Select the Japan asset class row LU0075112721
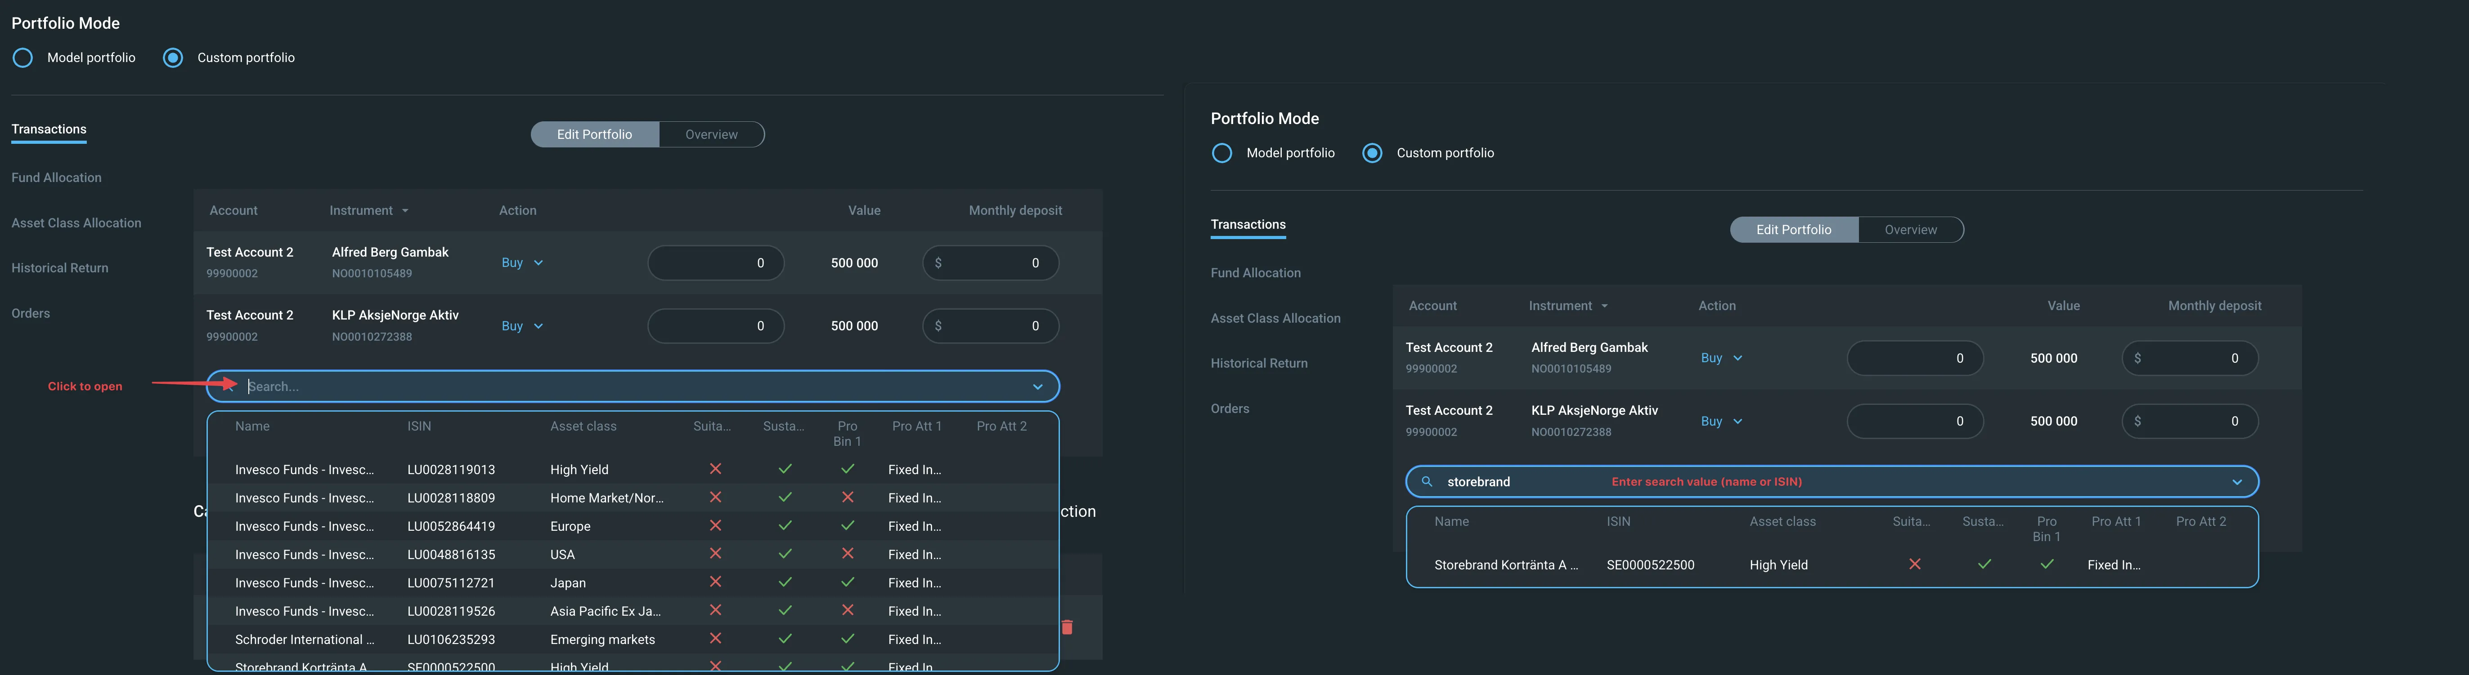Image resolution: width=2469 pixels, height=675 pixels. (x=633, y=582)
